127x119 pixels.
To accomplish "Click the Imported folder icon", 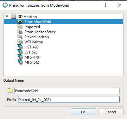I will click(20, 27).
